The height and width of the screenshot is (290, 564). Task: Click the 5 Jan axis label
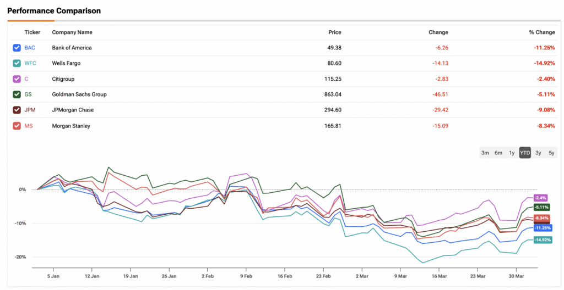click(53, 276)
